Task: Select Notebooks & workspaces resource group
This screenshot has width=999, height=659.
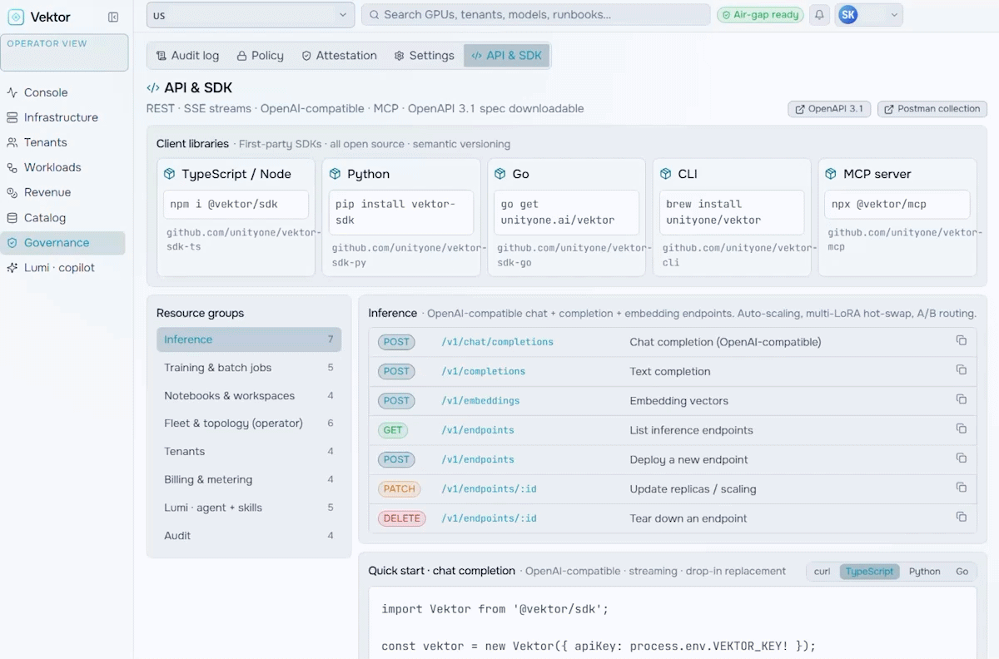Action: pos(249,396)
